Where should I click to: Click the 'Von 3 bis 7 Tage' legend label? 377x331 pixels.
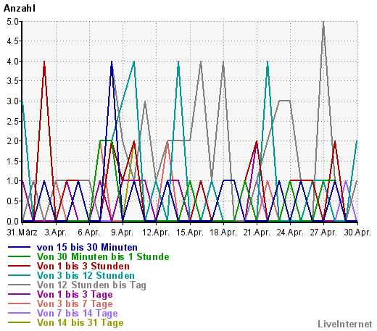75,303
